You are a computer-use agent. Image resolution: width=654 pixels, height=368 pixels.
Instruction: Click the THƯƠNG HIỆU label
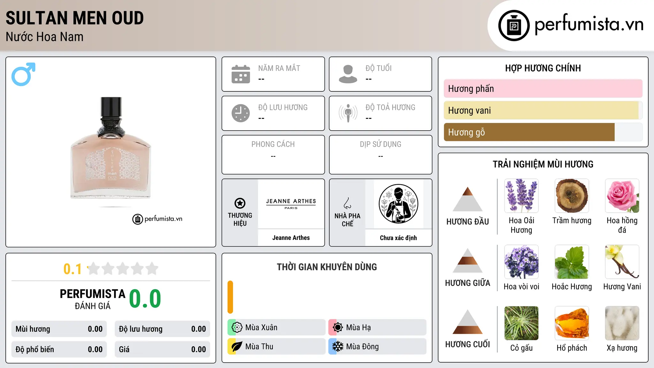[x=240, y=219]
